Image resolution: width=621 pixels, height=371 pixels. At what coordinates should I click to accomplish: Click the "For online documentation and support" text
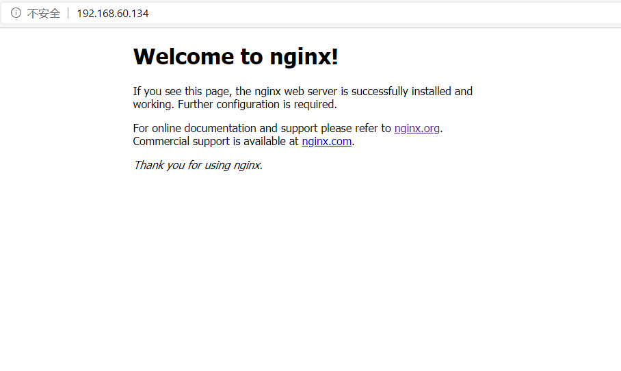[x=225, y=129]
